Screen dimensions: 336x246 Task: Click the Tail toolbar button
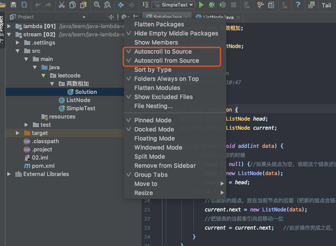[326, 5]
